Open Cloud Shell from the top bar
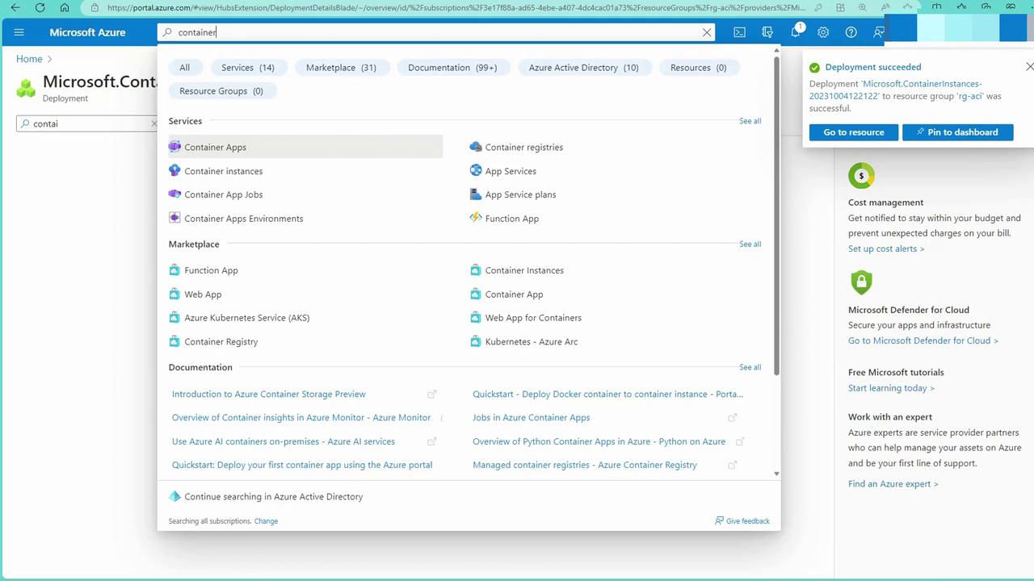The width and height of the screenshot is (1034, 581). pos(739,32)
